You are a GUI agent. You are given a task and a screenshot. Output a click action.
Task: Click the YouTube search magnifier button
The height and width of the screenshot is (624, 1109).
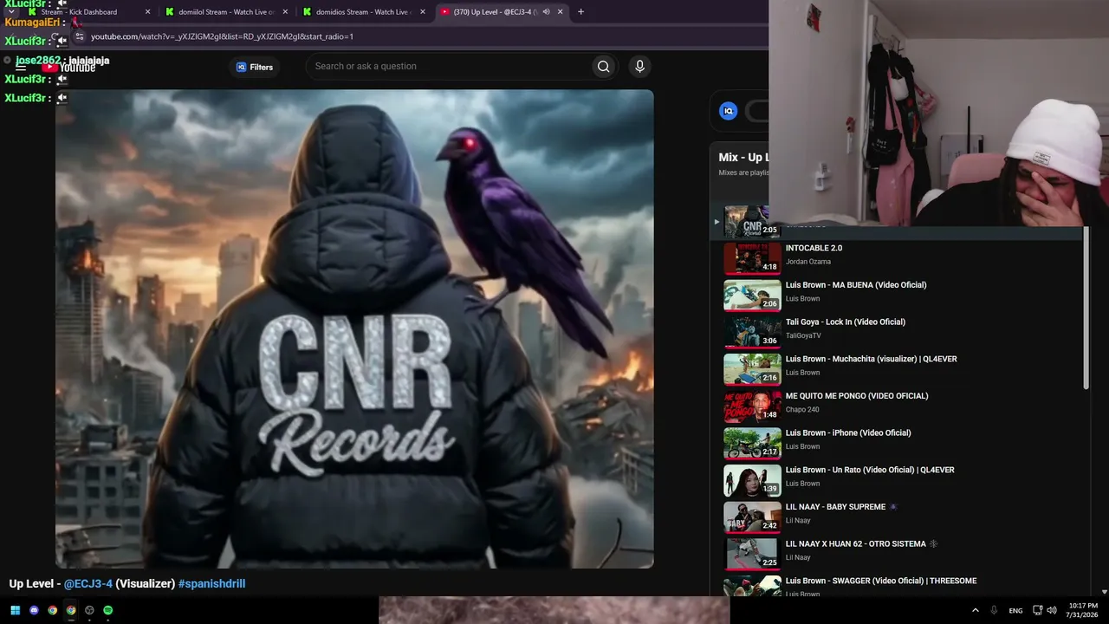[x=603, y=67]
